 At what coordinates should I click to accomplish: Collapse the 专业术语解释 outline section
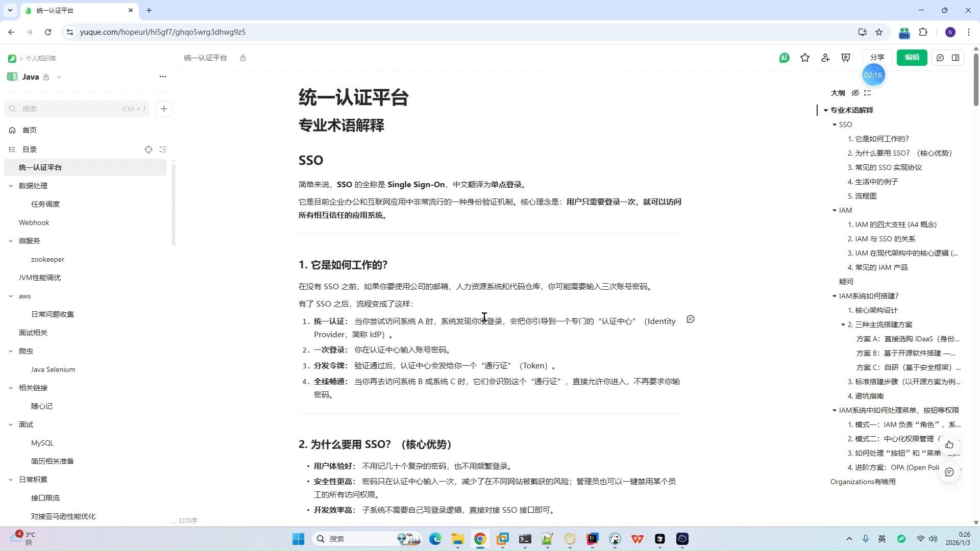[x=826, y=110]
